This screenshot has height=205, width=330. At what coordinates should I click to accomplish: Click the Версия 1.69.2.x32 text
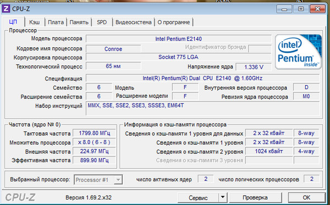click(x=89, y=198)
